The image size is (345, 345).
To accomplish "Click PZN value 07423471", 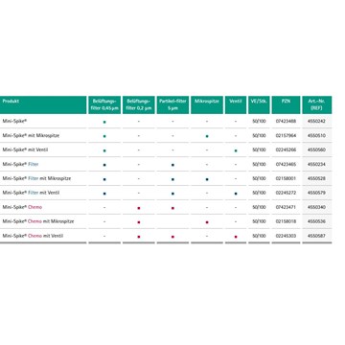I will (286, 207).
